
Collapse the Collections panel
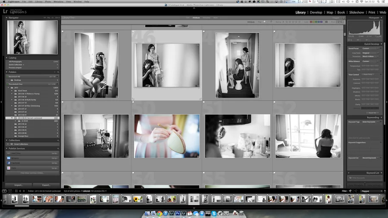(x=6, y=140)
